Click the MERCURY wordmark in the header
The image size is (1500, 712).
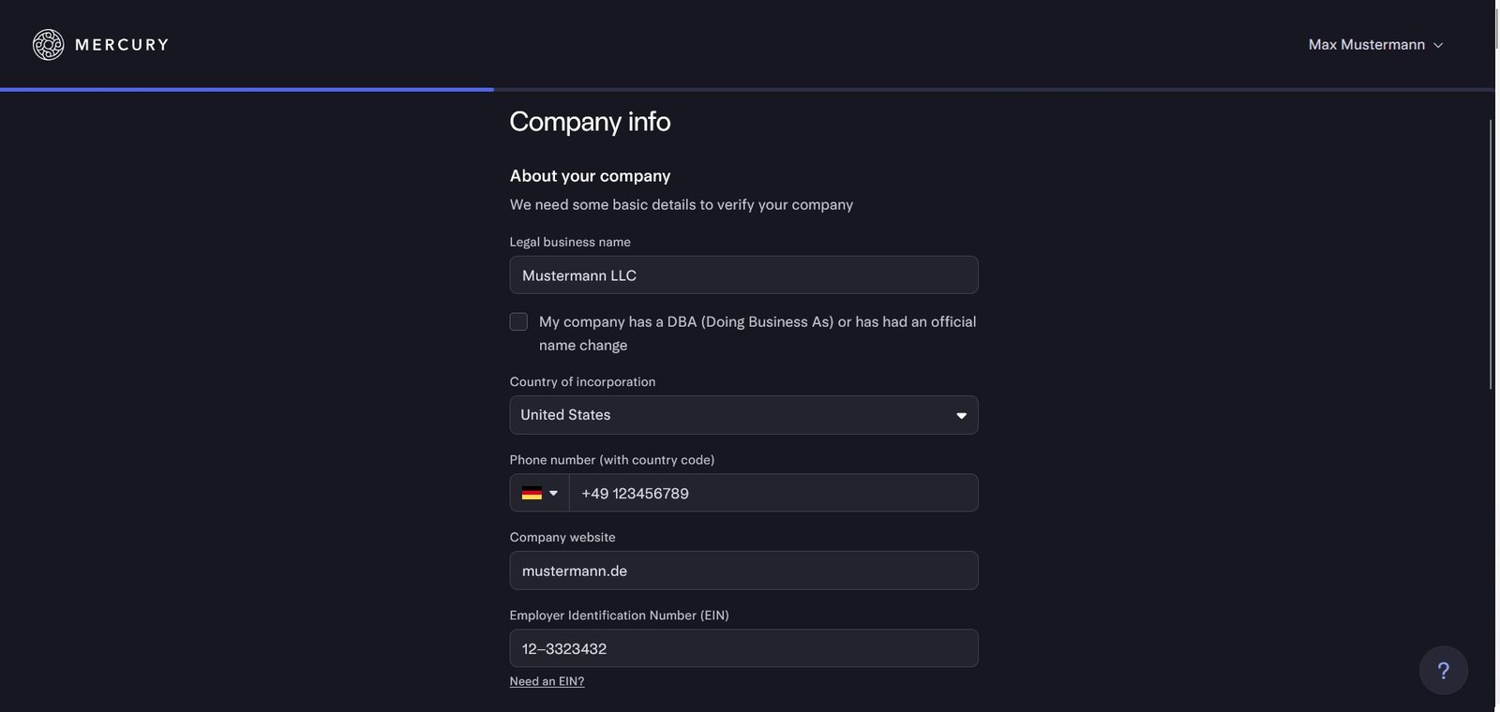click(x=122, y=45)
